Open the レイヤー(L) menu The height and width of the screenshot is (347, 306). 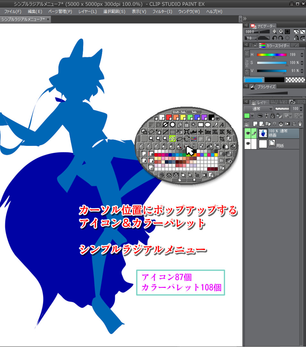coord(87,12)
